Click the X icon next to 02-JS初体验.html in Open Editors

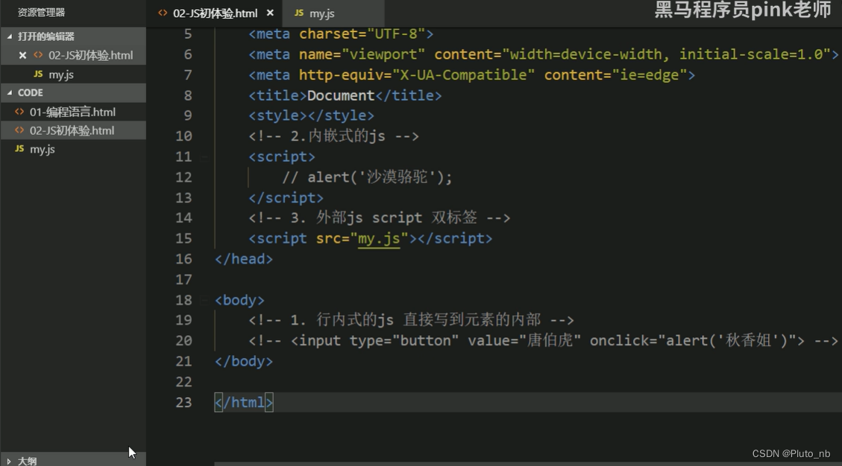[22, 54]
